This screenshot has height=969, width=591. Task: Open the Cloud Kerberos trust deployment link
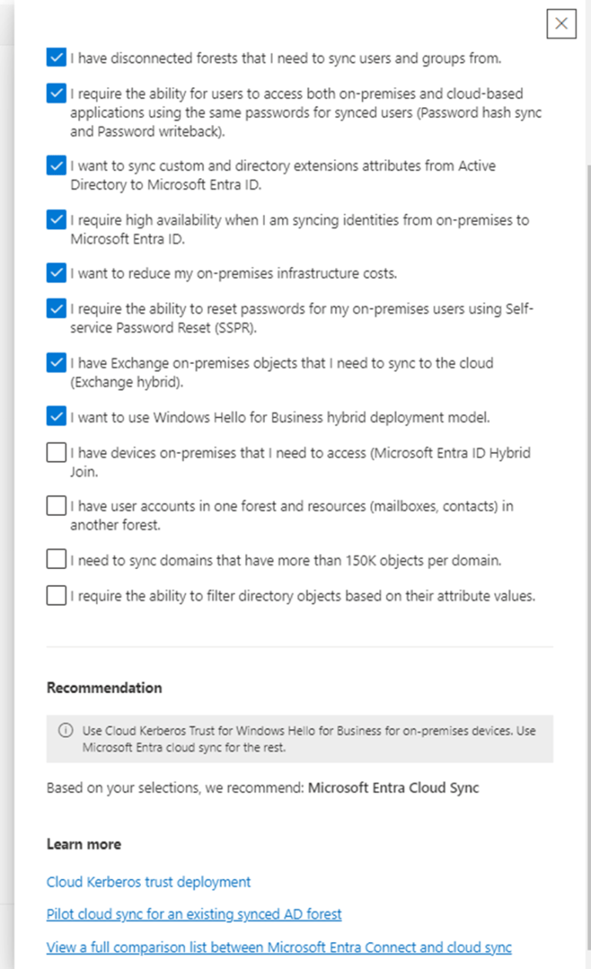(x=148, y=881)
